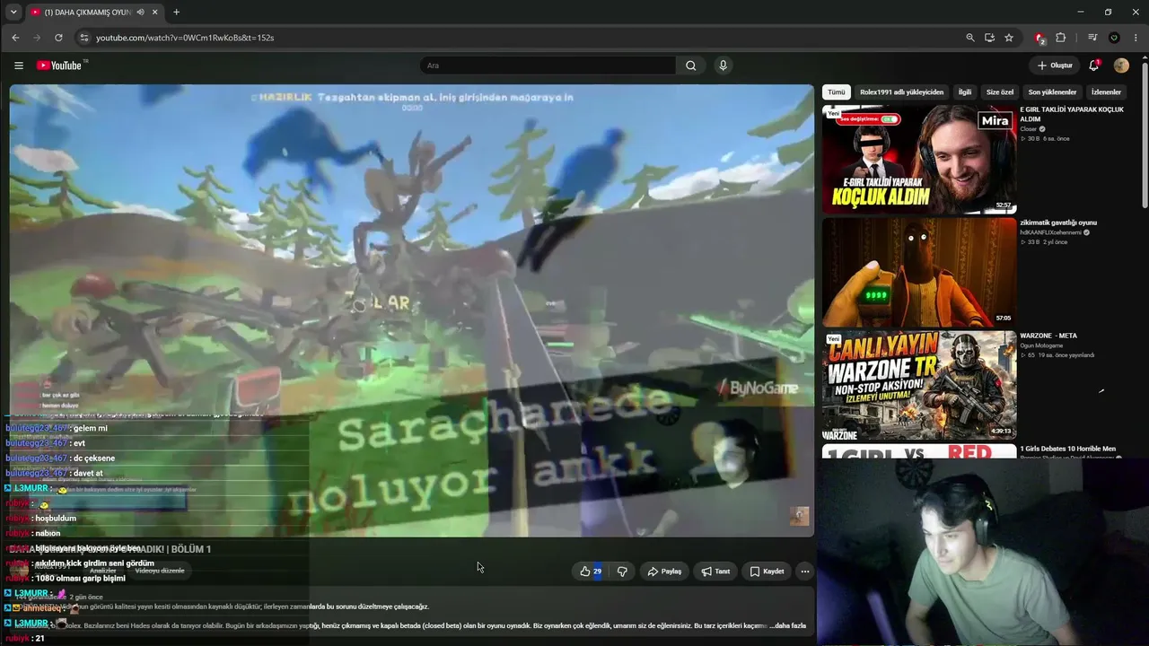Click the YouTube search magnifier button
Image resolution: width=1149 pixels, height=646 pixels.
pos(690,65)
